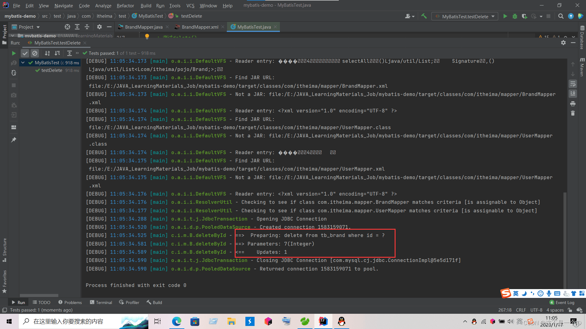
Task: Toggle Show Ignored tests button
Action: tap(35, 53)
